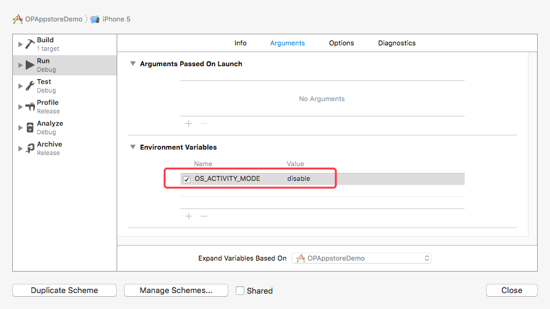Click the Manage Schemes button
Screen dimensions: 550x309
tap(176, 291)
